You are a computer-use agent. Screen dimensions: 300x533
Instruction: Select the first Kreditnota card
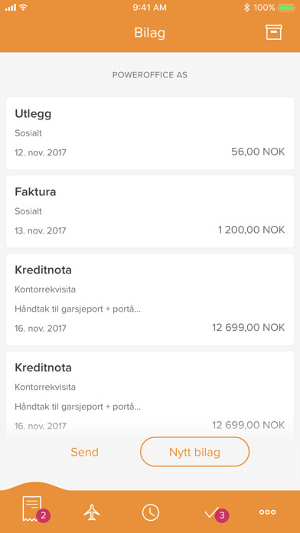(150, 299)
